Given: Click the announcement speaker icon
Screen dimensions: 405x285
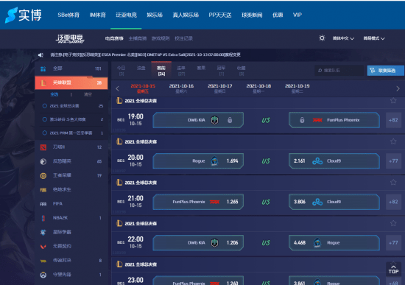Looking at the screenshot, I should click(x=40, y=54).
